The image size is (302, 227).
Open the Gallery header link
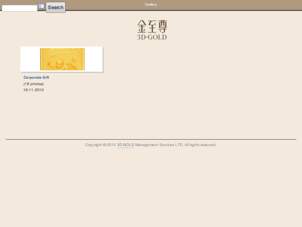click(151, 5)
